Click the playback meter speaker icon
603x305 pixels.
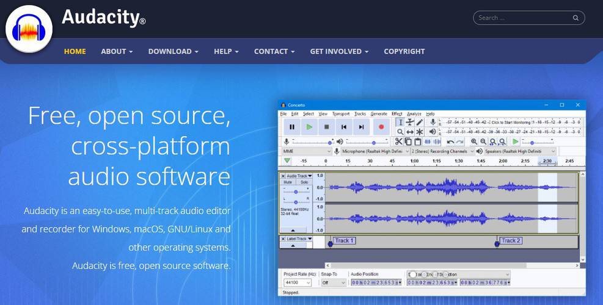click(433, 132)
